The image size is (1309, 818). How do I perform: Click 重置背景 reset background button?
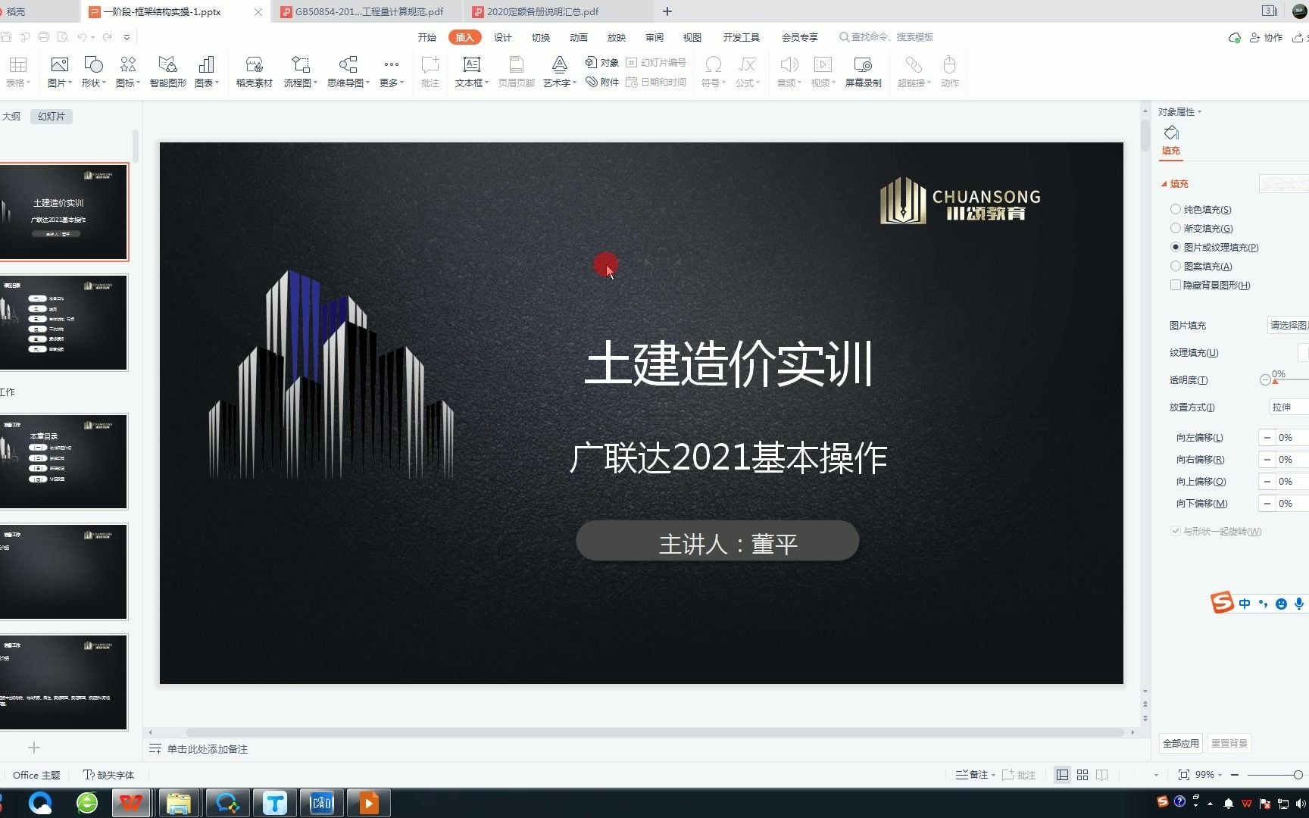pyautogui.click(x=1229, y=743)
